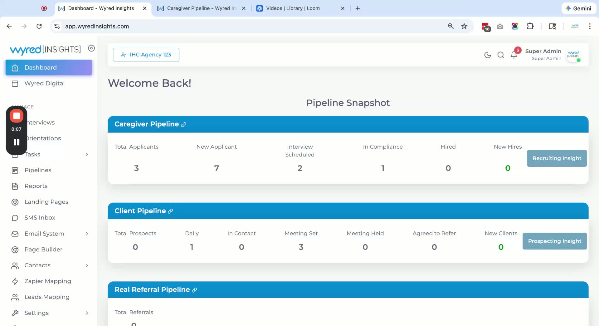Switch to Caregiver Pipeline browser tab
Viewport: 599px width, 326px height.
[x=201, y=8]
